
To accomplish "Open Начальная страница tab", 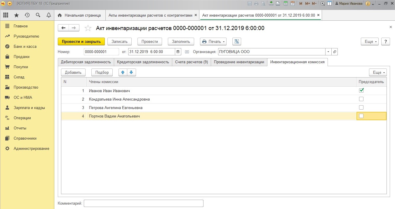I will click(79, 15).
